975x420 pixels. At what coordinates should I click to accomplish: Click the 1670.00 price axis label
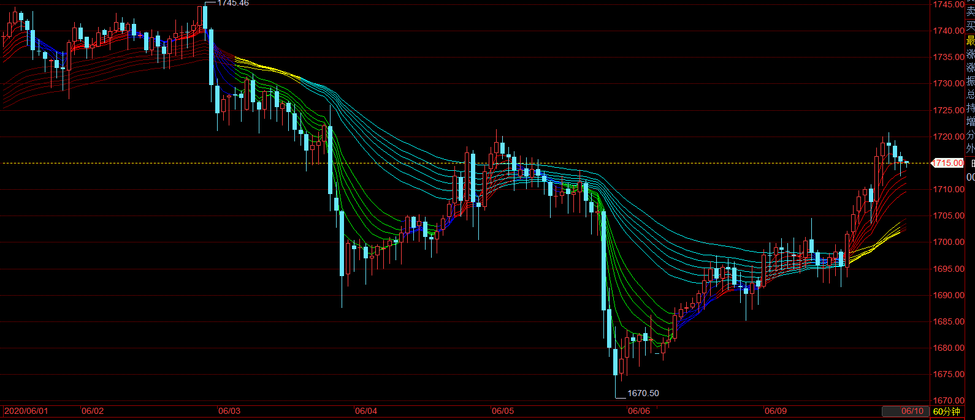(949, 400)
